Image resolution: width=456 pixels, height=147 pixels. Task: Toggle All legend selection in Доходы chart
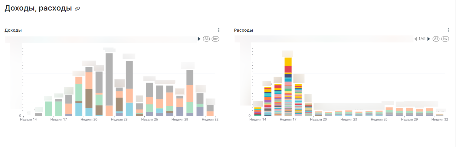click(x=206, y=39)
